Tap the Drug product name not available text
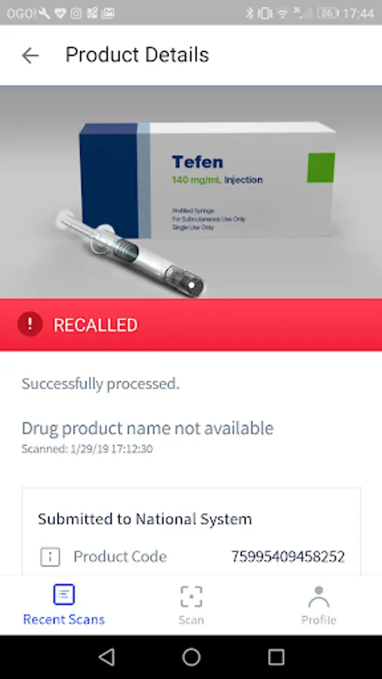This screenshot has height=679, width=382. (147, 429)
